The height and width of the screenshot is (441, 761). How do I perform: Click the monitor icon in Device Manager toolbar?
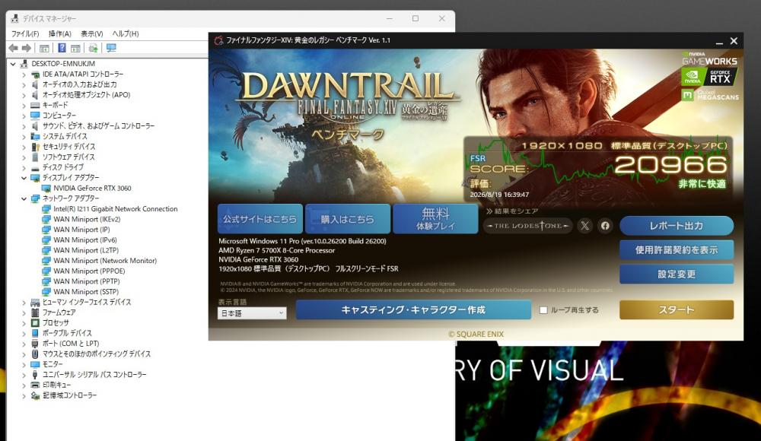tap(111, 48)
